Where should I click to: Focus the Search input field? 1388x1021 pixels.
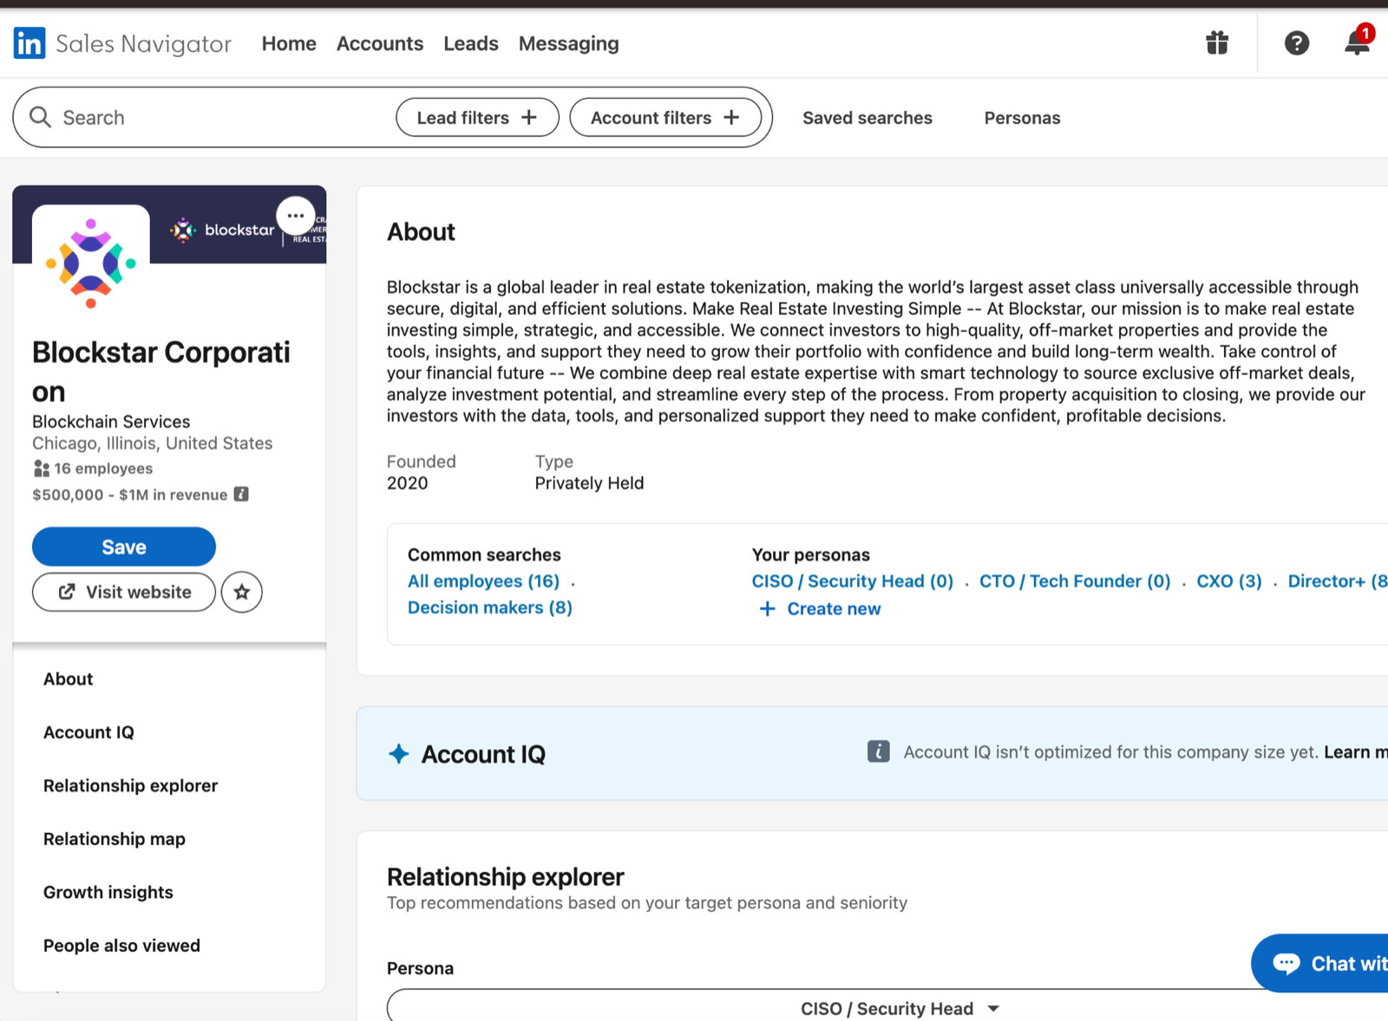pyautogui.click(x=217, y=117)
